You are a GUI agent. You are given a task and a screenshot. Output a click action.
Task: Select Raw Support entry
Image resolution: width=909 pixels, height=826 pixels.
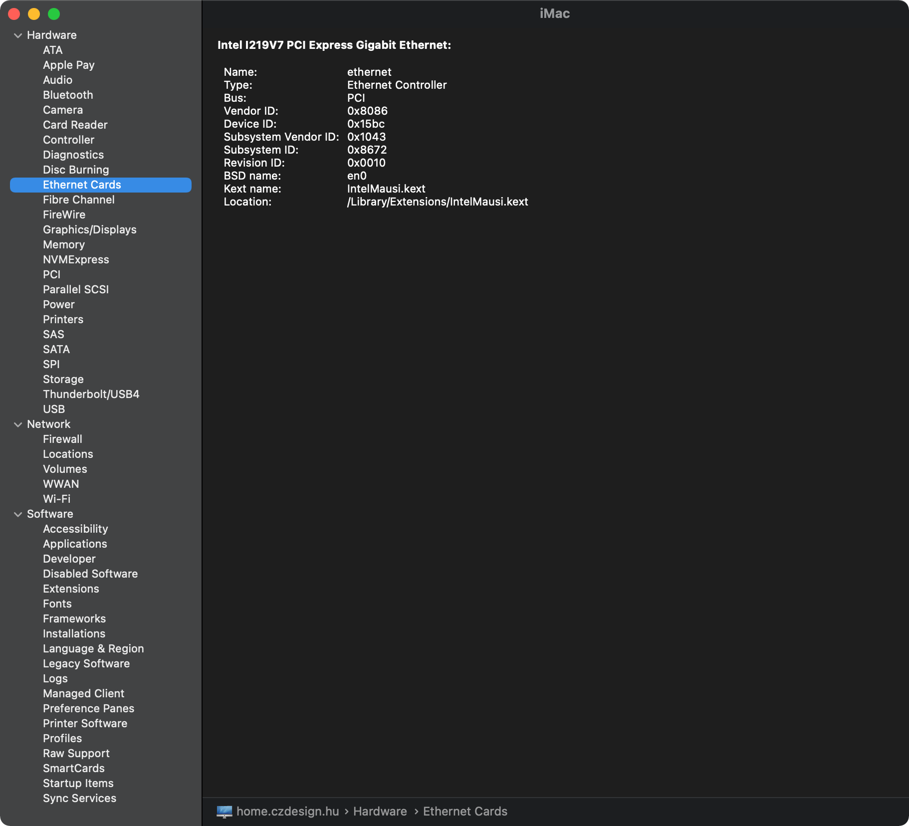pos(76,753)
